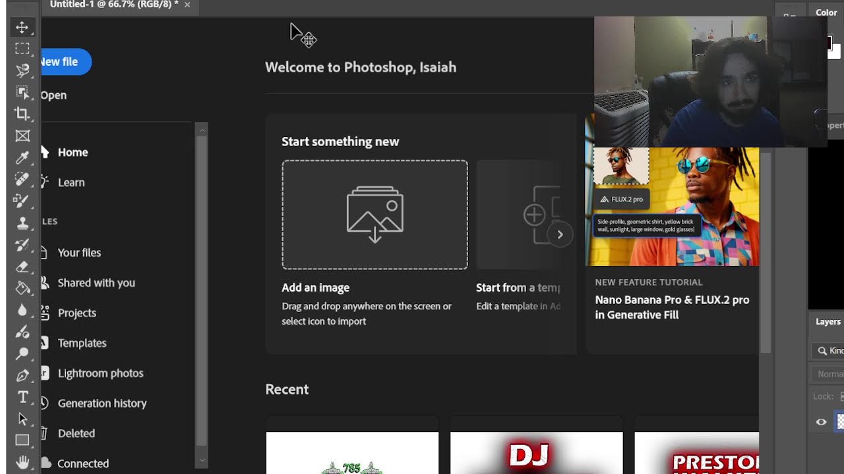Select the Adjustment Brush tool

click(x=22, y=332)
